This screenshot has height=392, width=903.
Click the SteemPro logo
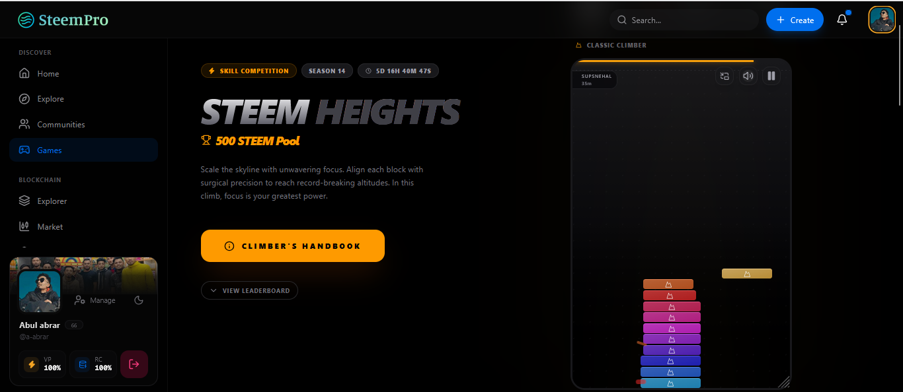pos(63,20)
